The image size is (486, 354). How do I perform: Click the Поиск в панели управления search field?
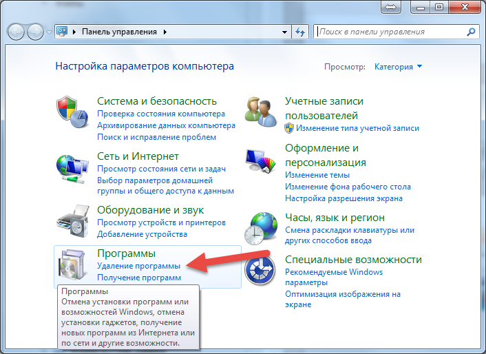tap(390, 32)
